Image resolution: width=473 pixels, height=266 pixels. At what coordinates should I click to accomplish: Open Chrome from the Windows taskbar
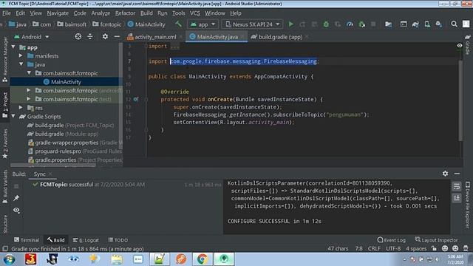coord(202,259)
